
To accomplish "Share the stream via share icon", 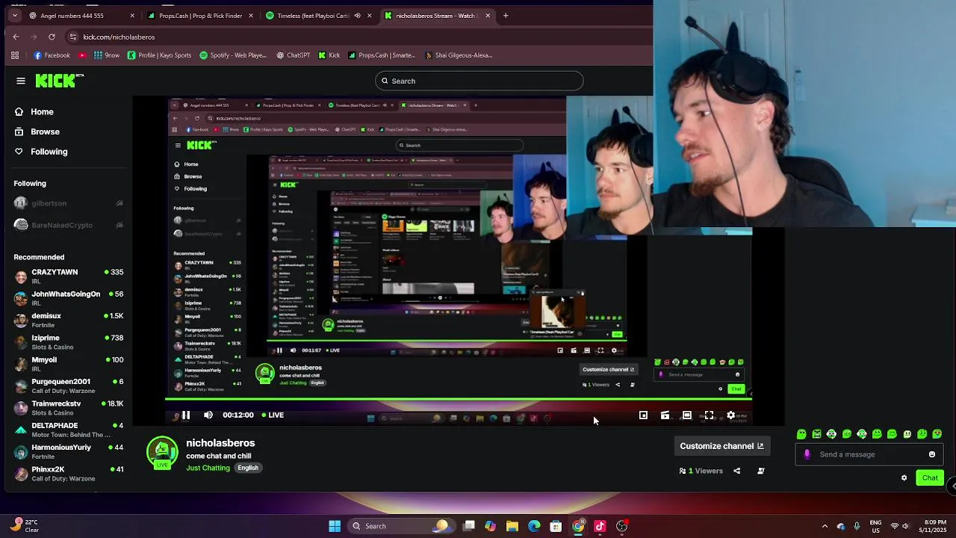I will [737, 471].
